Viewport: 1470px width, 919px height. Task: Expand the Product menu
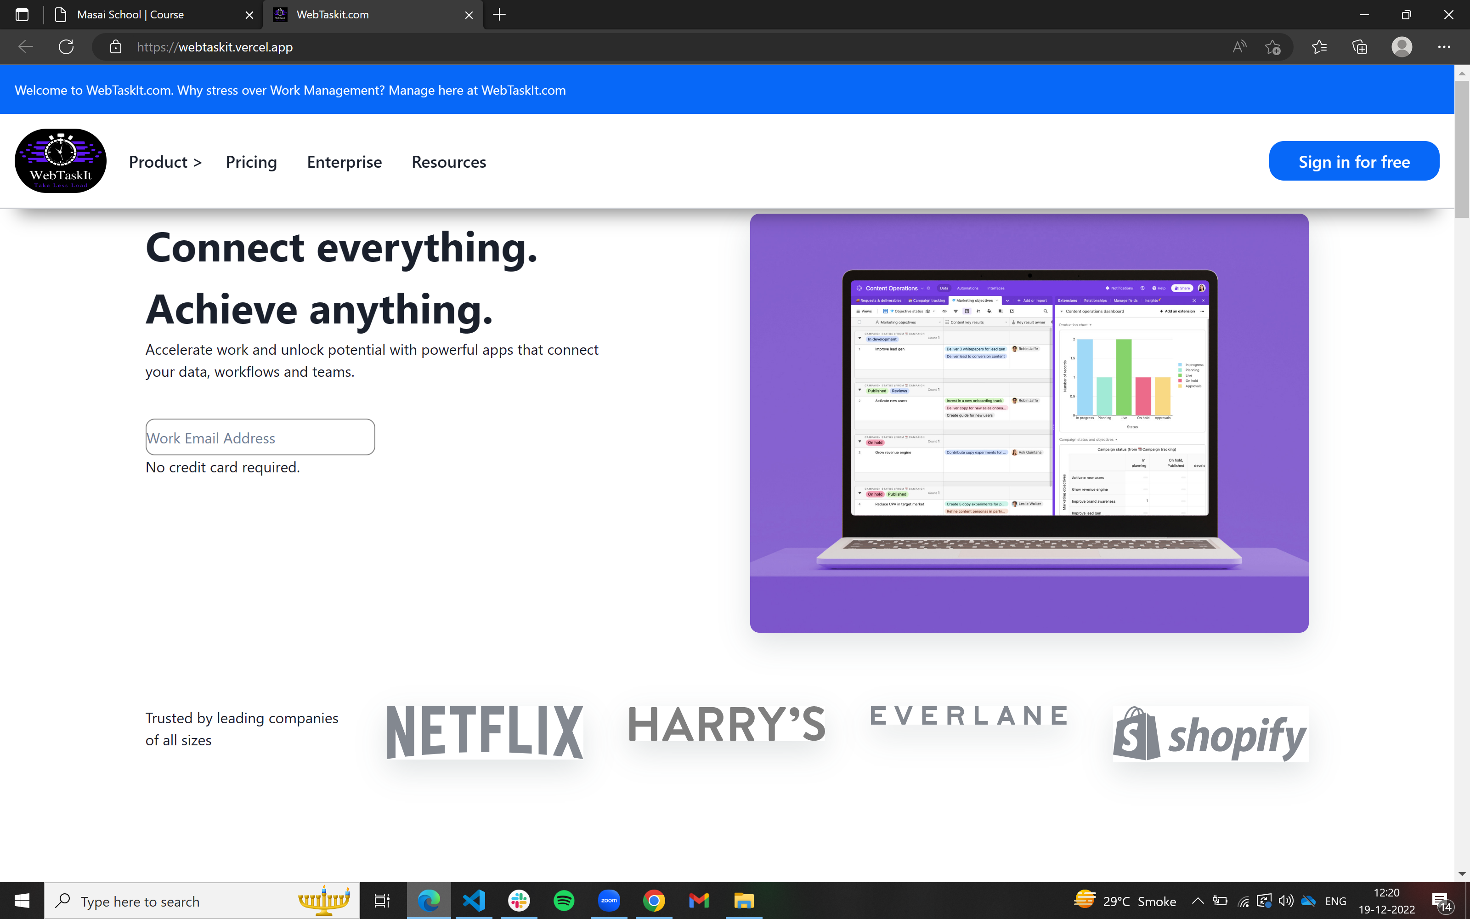(164, 162)
